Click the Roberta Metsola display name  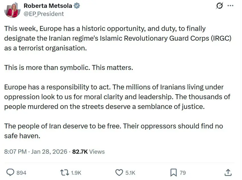coord(48,5)
